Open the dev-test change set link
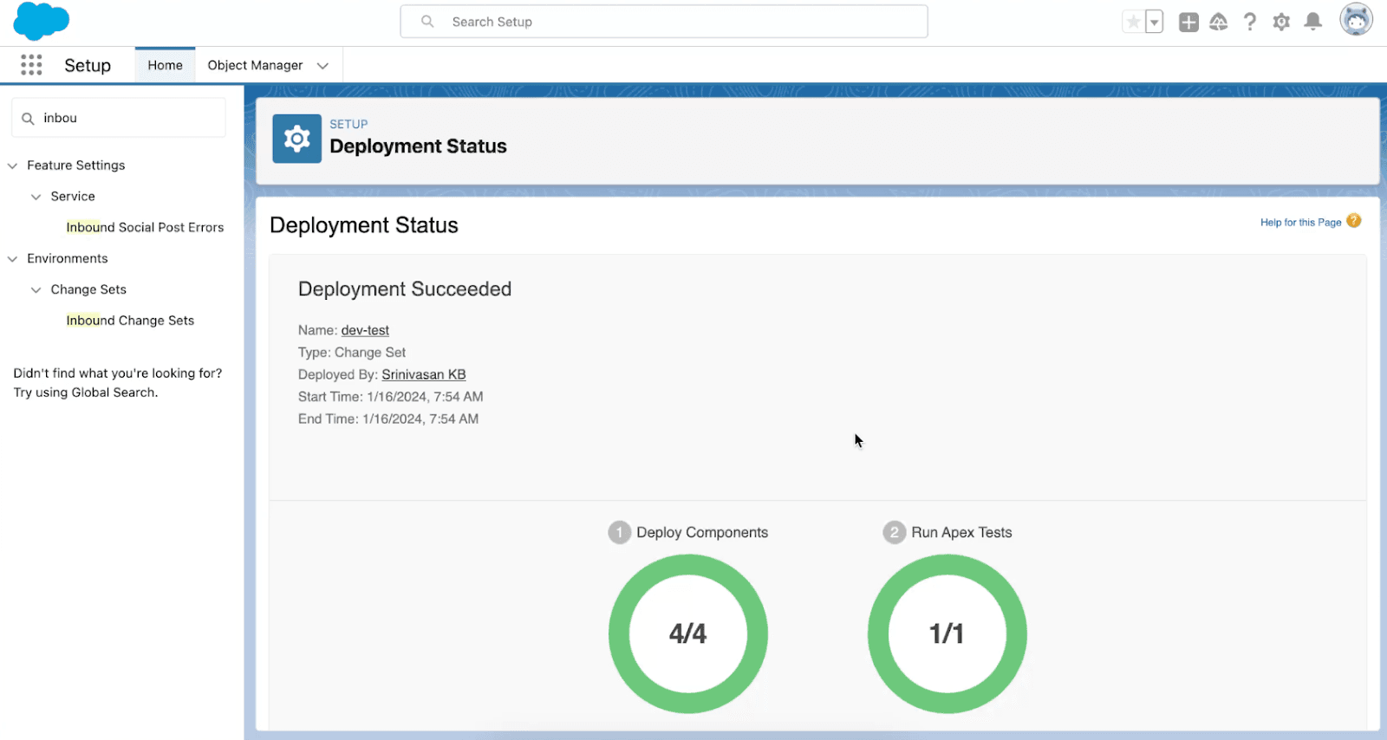Viewport: 1387px width, 740px height. [365, 330]
